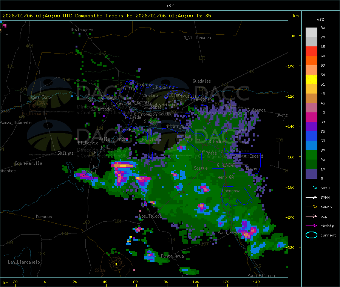Select the 51-54 dBZ yellow swatch
This screenshot has height=287, width=340.
(x=311, y=80)
